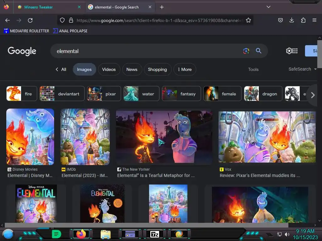Viewport: 322px width, 241px height.
Task: Open 7-Zip from the taskbar
Action: tap(155, 234)
